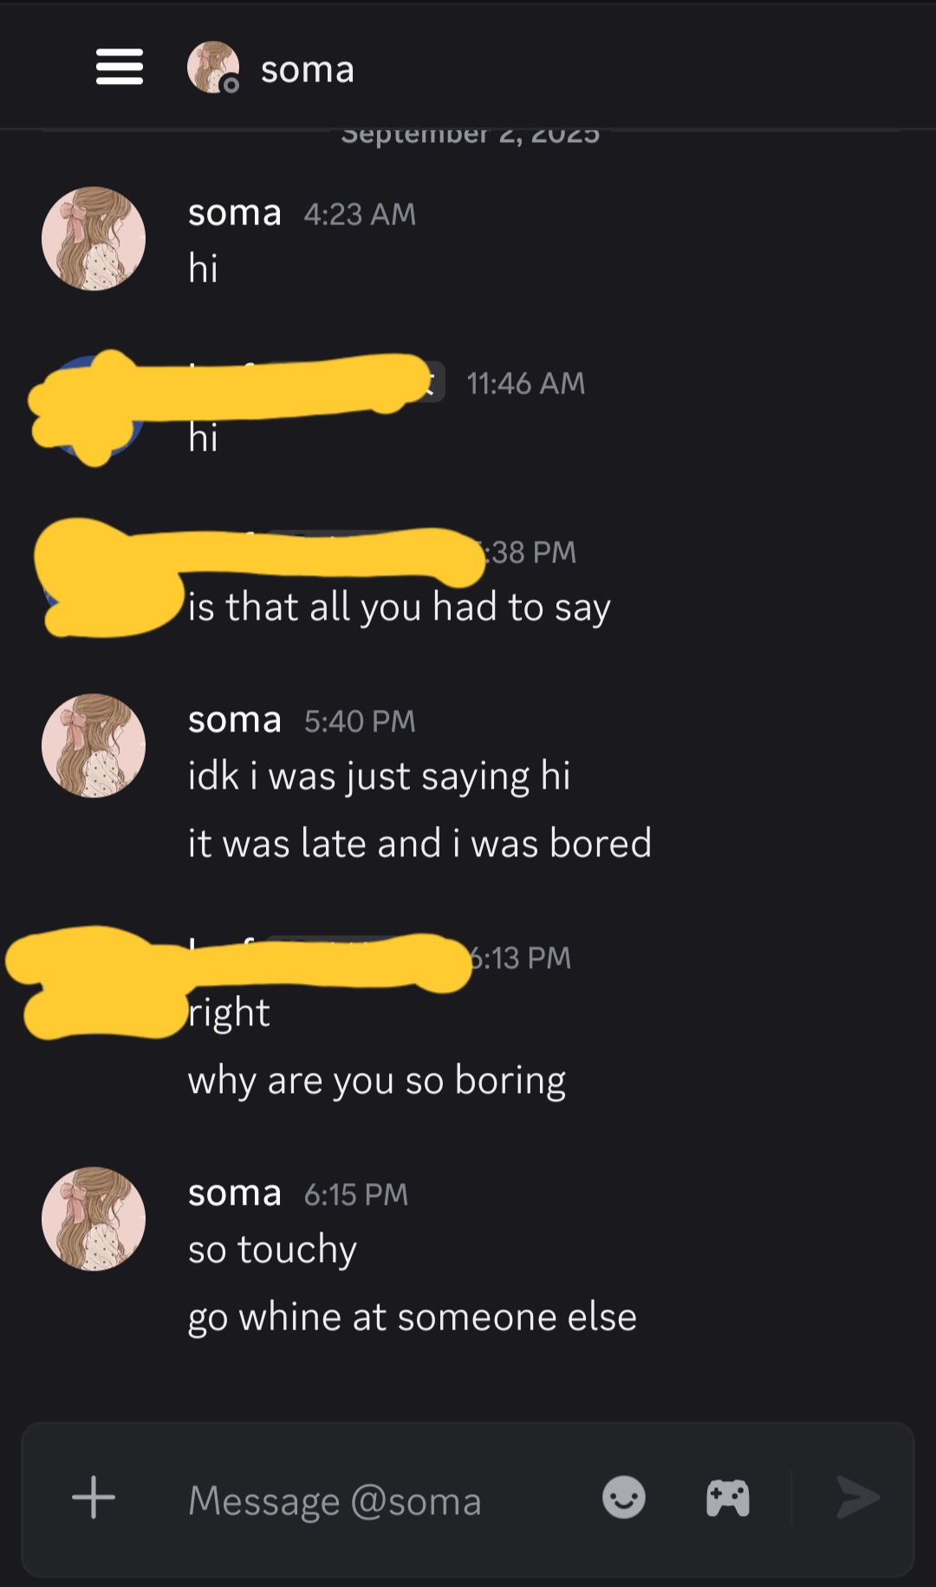The height and width of the screenshot is (1587, 936).
Task: Select the 'go whine at someone else' message
Action: (x=413, y=1317)
